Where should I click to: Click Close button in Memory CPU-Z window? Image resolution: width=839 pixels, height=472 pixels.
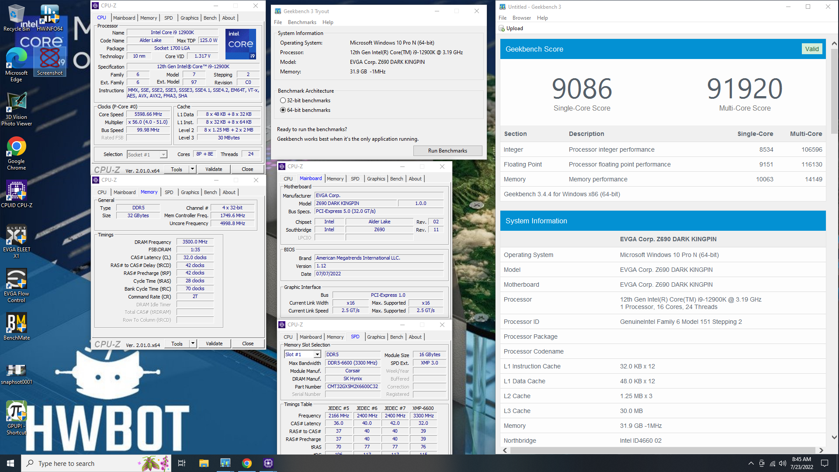pyautogui.click(x=248, y=344)
